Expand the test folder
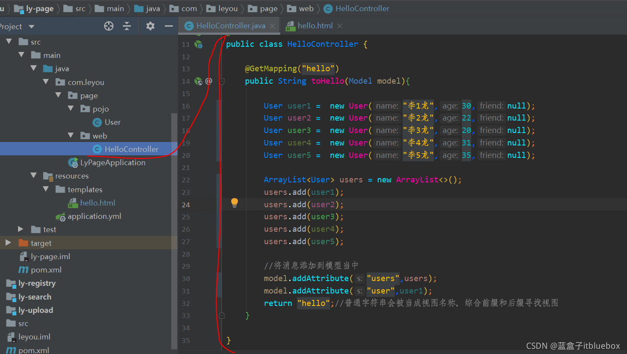The width and height of the screenshot is (627, 354). coord(21,229)
